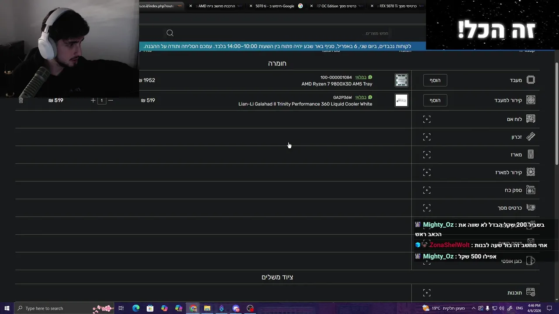
Task: Open the taskbar weather widget
Action: pos(443,308)
